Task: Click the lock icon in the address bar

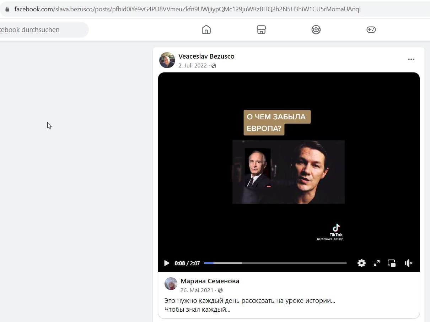Action: point(7,9)
